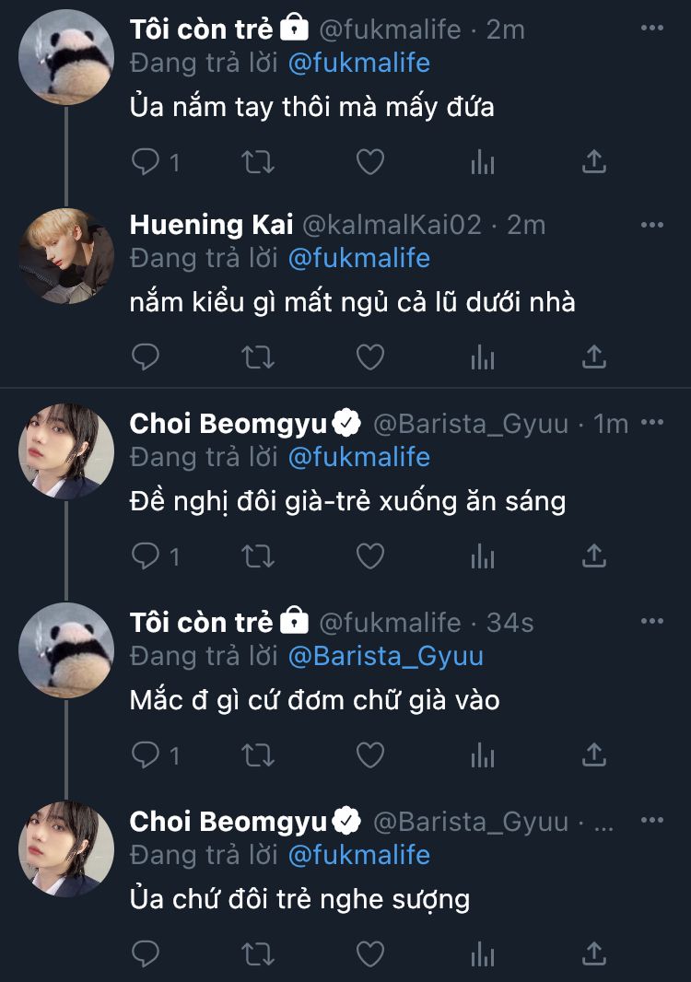The image size is (691, 982).
Task: Share Huening Kai's tweet
Action: click(x=594, y=357)
